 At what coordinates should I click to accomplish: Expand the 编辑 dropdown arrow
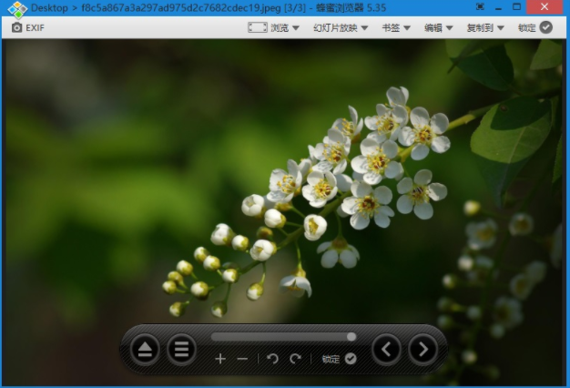449,28
